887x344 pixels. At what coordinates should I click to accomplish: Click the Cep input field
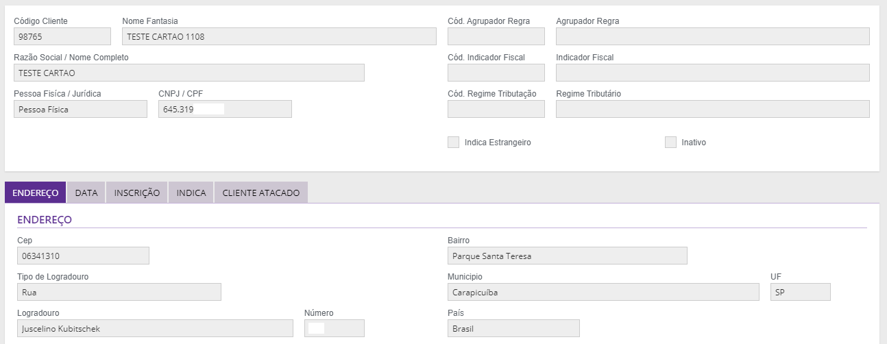coord(83,256)
